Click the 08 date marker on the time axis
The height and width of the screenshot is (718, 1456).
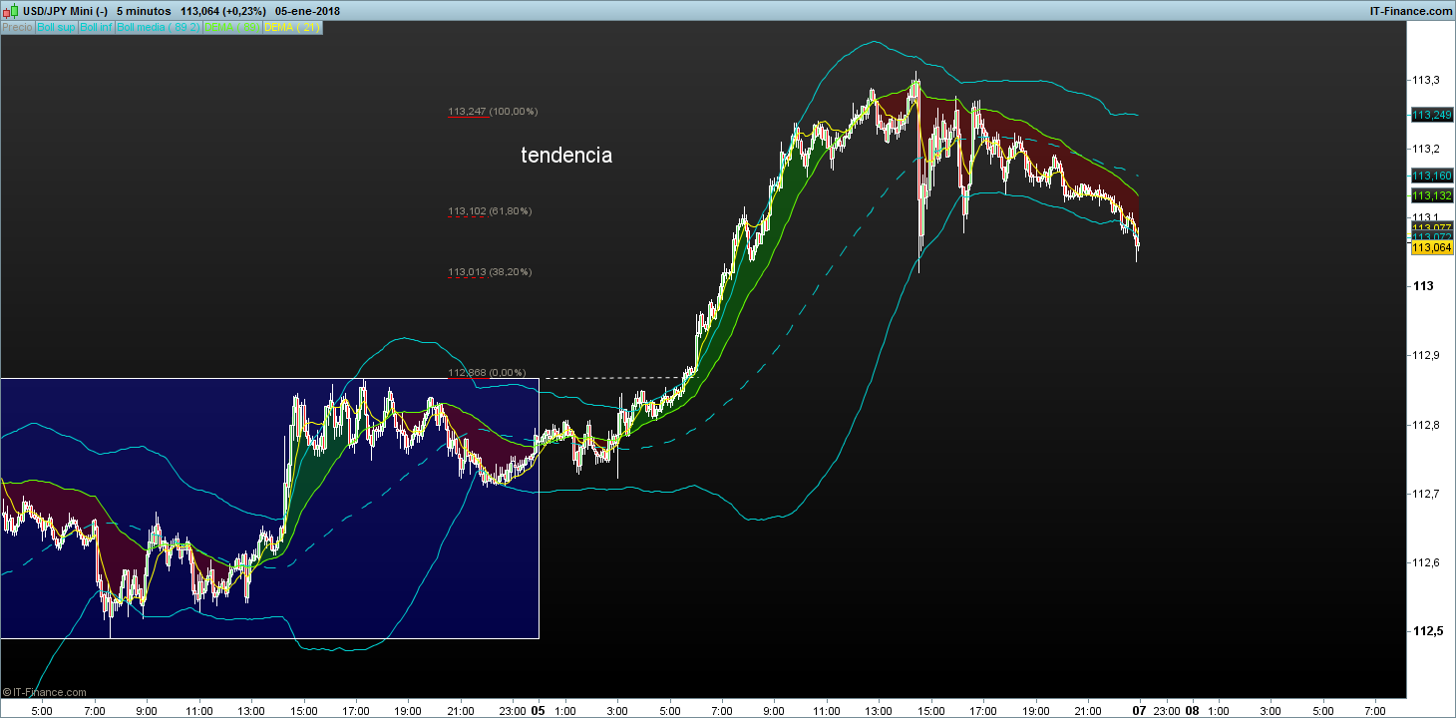1192,711
